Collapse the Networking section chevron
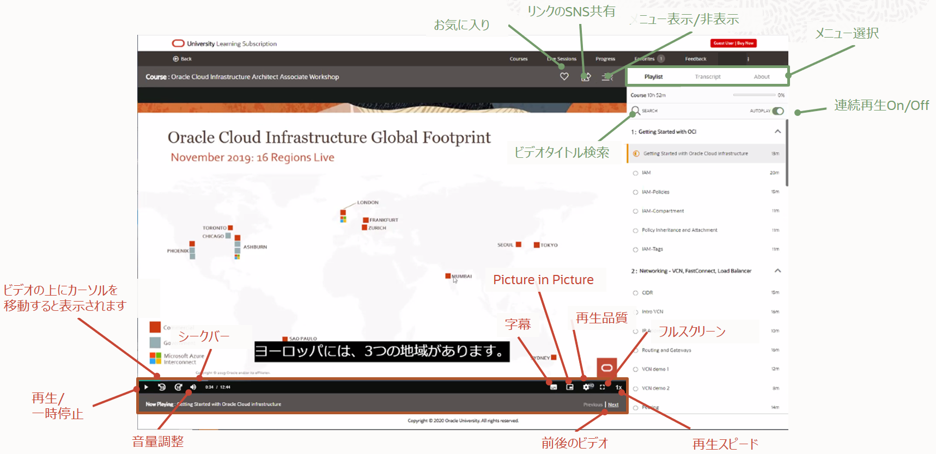The height and width of the screenshot is (454, 936). tap(777, 271)
